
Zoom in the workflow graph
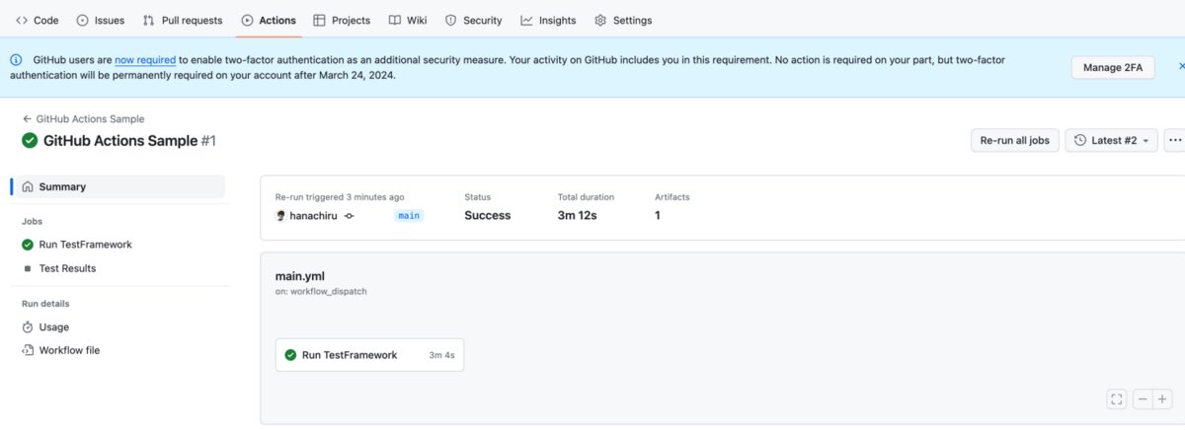click(1162, 398)
